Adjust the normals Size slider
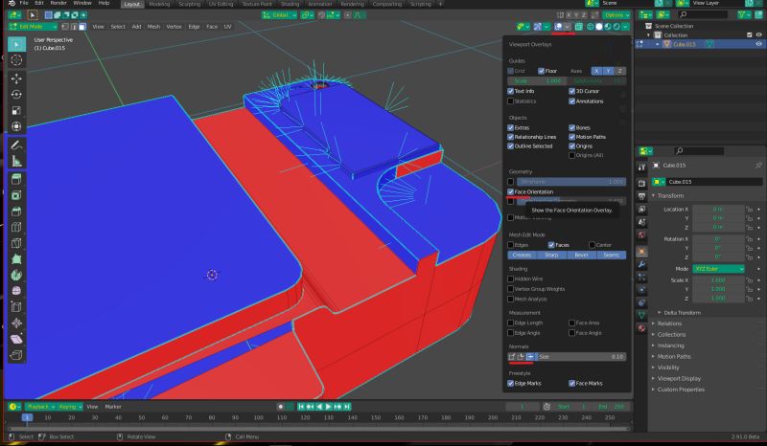Screen dimensions: 767x446 (582, 357)
